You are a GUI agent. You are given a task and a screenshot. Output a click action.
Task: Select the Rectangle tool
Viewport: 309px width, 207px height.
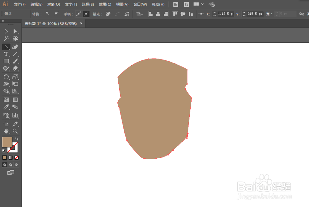point(6,61)
